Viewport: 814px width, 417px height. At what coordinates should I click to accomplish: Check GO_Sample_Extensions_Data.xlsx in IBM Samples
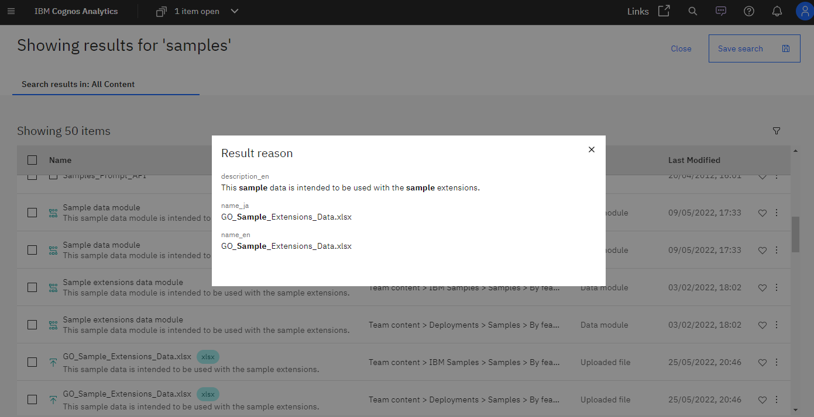(32, 362)
